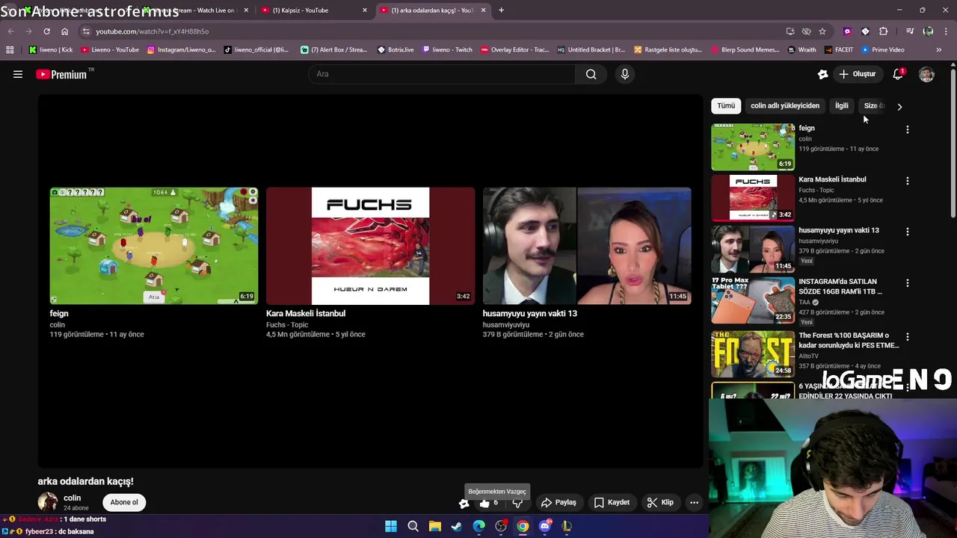Focus the Ara search field

(x=442, y=74)
